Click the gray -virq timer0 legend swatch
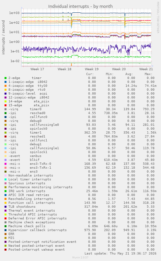Image resolution: width=161 pixels, height=261 pixels. click(x=6, y=109)
